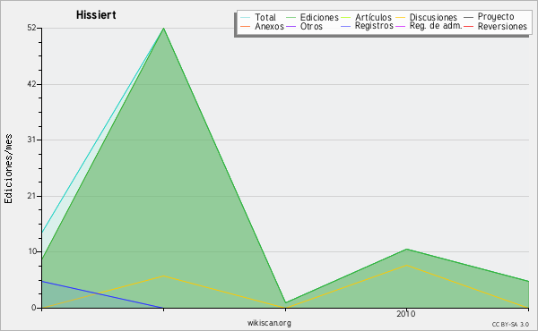Screen dimensions: 538x331
Task: Click the 52 y-axis value
Action: pyautogui.click(x=31, y=28)
